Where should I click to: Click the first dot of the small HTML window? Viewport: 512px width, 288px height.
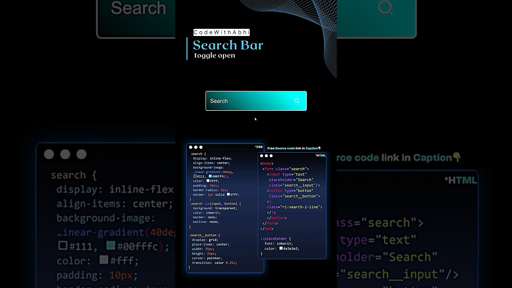(262, 156)
